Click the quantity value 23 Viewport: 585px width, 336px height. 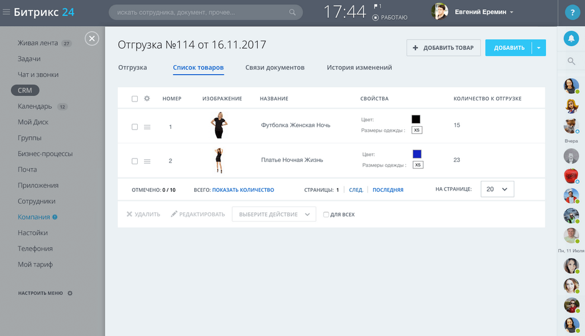[456, 160]
